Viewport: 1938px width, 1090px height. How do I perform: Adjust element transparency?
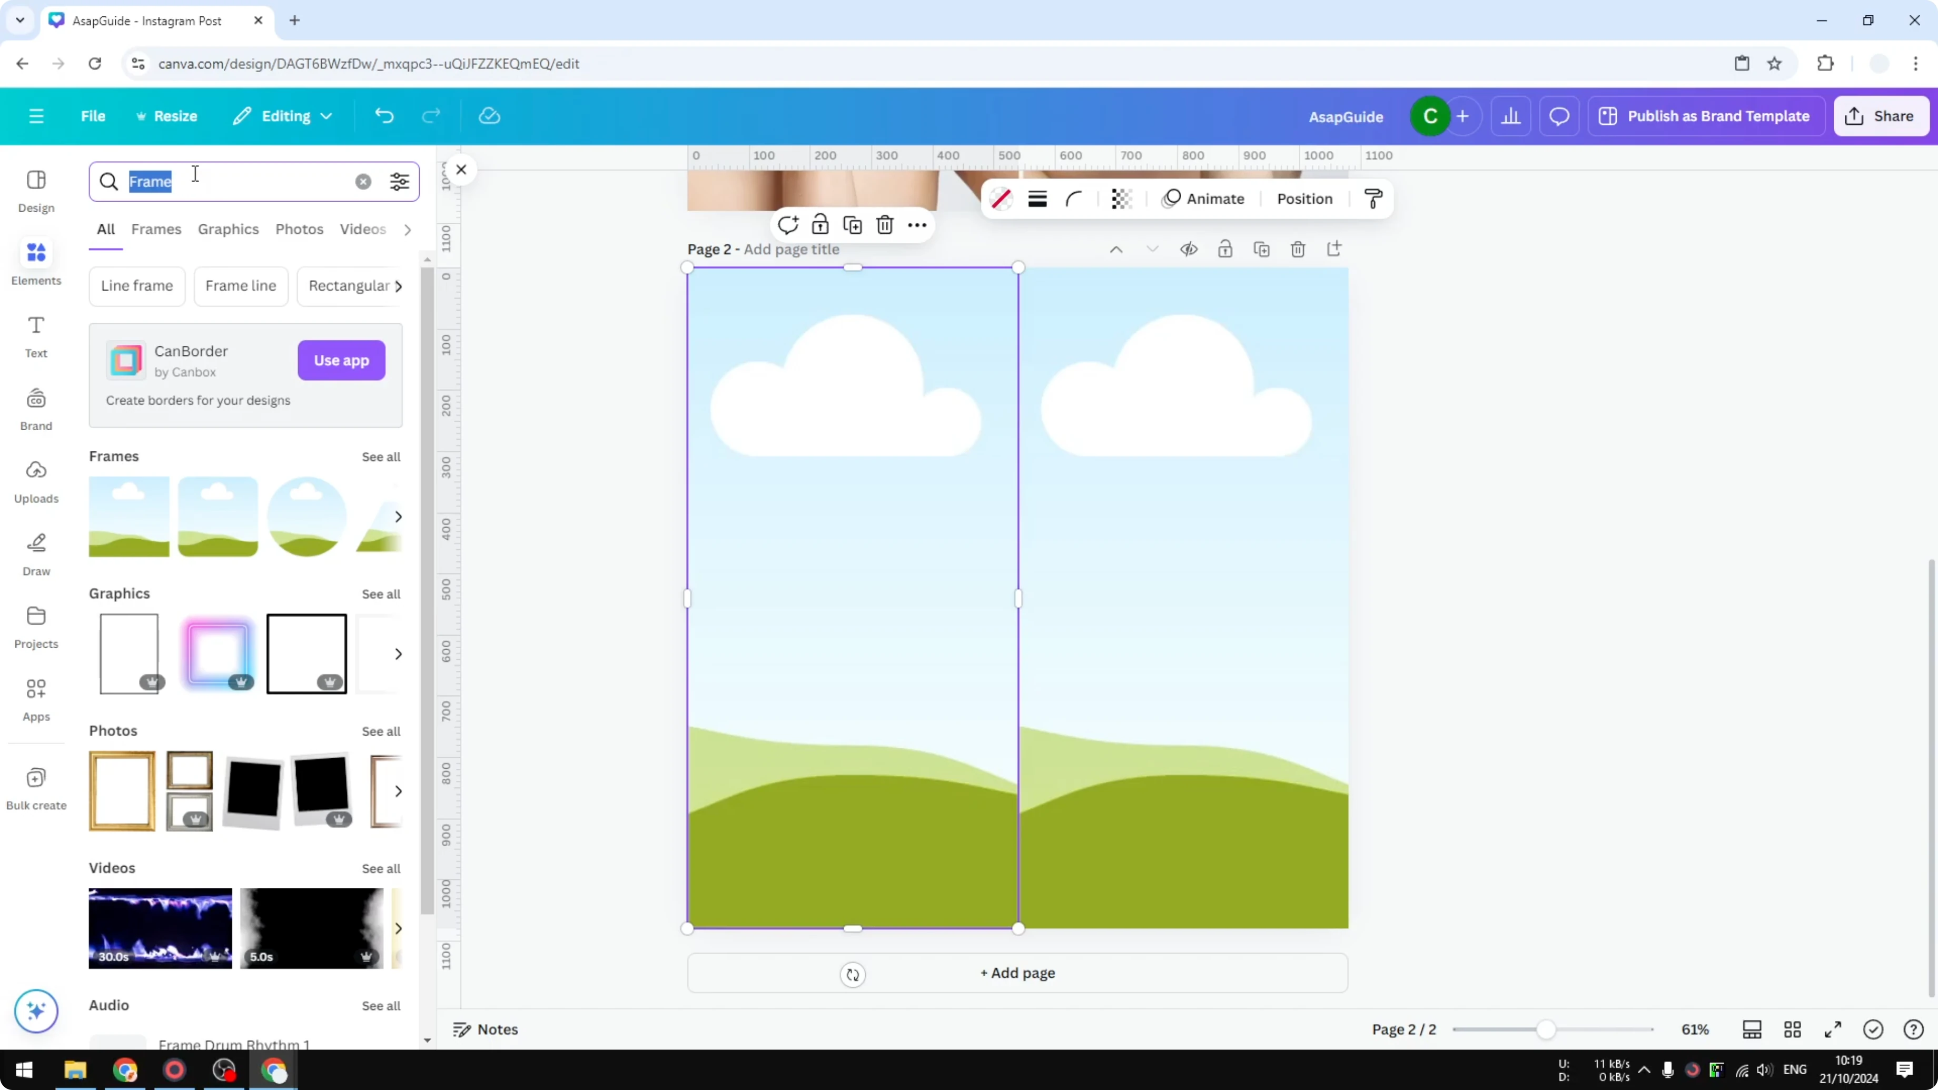coord(1121,199)
